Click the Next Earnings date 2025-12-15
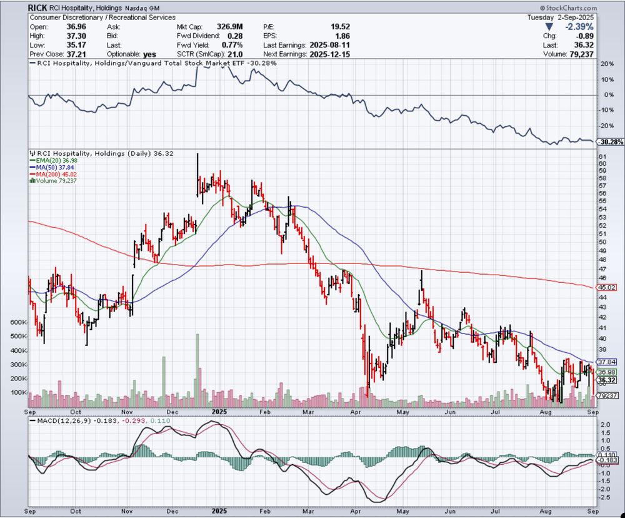Image resolution: width=625 pixels, height=518 pixels. click(x=329, y=54)
